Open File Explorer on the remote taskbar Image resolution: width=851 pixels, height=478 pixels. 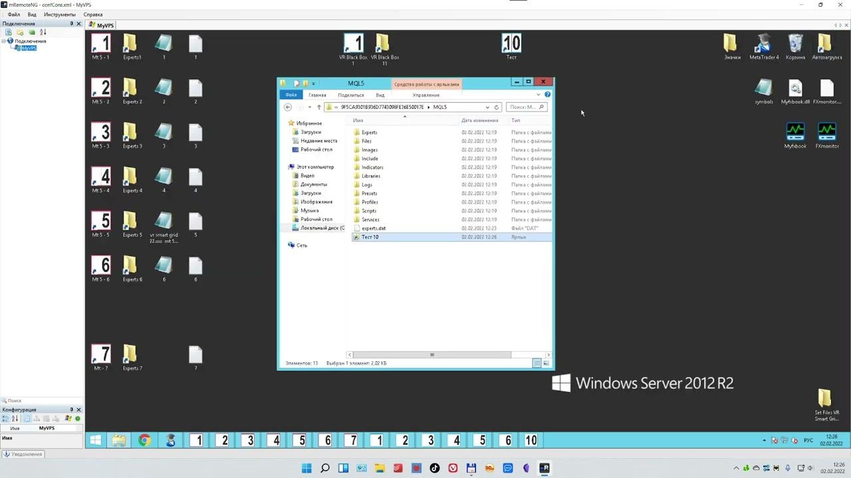119,440
